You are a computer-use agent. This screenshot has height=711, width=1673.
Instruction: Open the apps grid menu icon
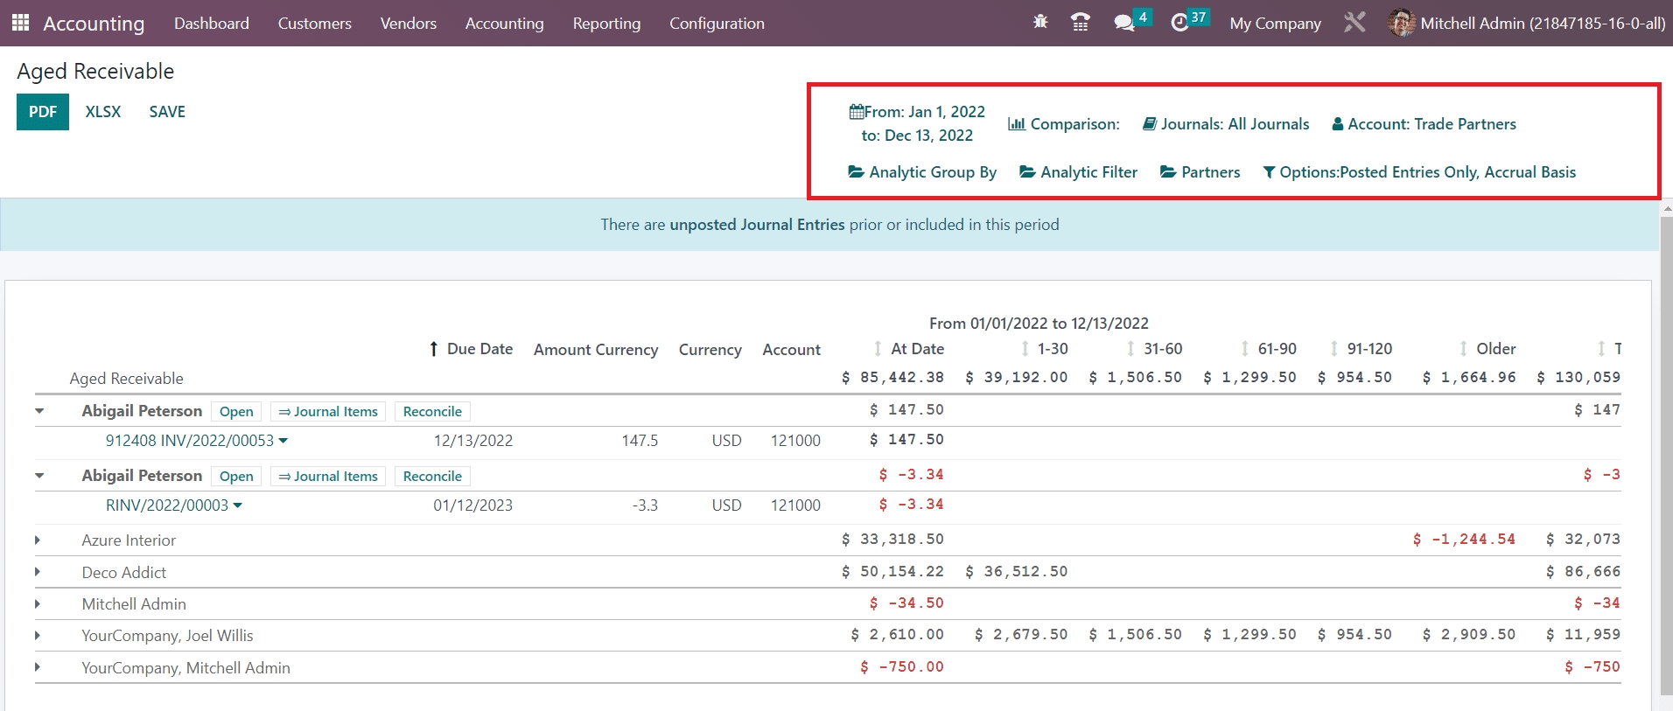[20, 23]
